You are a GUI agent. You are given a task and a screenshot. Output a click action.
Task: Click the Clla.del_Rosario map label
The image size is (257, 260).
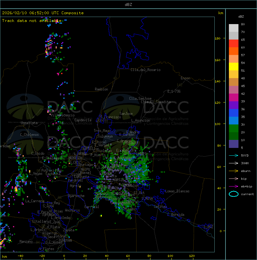tap(145, 70)
